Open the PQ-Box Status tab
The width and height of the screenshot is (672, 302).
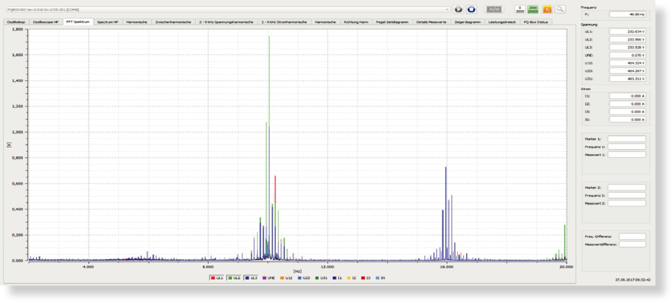coord(535,22)
